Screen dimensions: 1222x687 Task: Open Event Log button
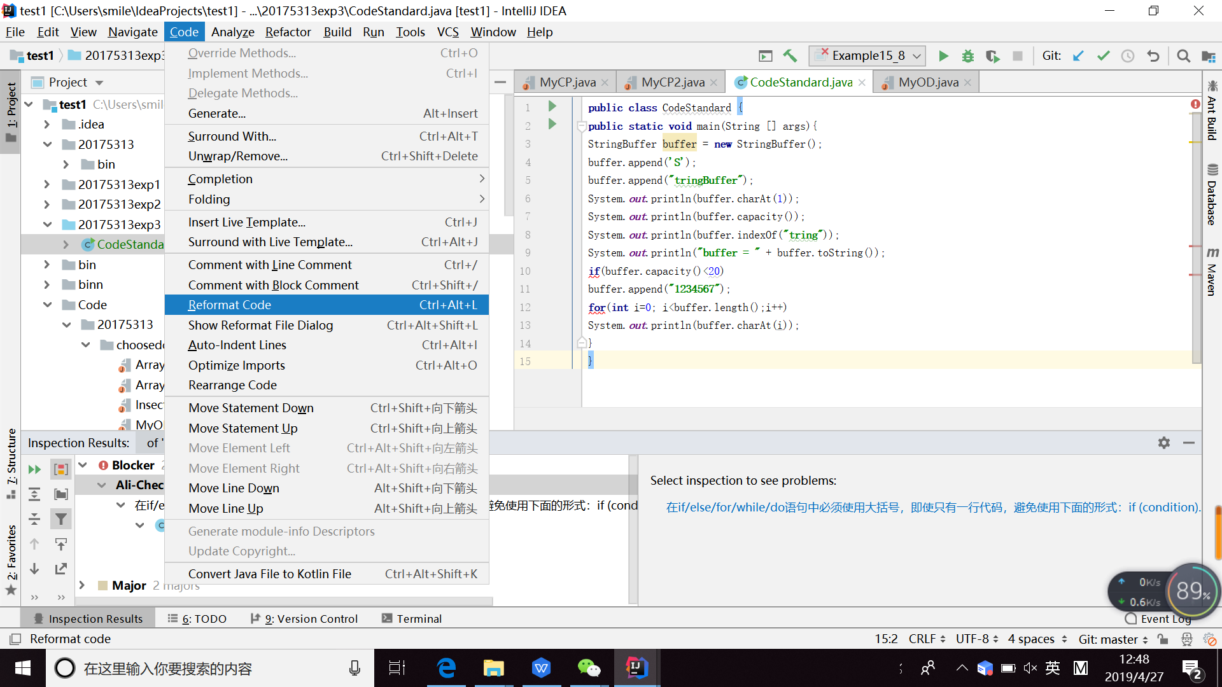coord(1158,618)
